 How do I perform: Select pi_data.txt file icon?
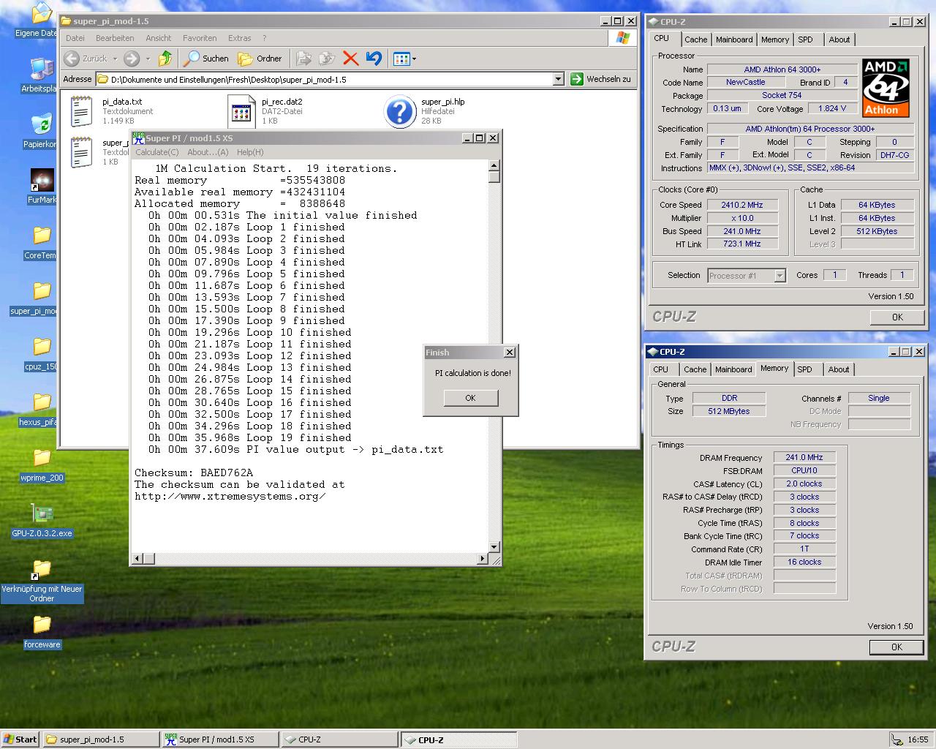(81, 111)
